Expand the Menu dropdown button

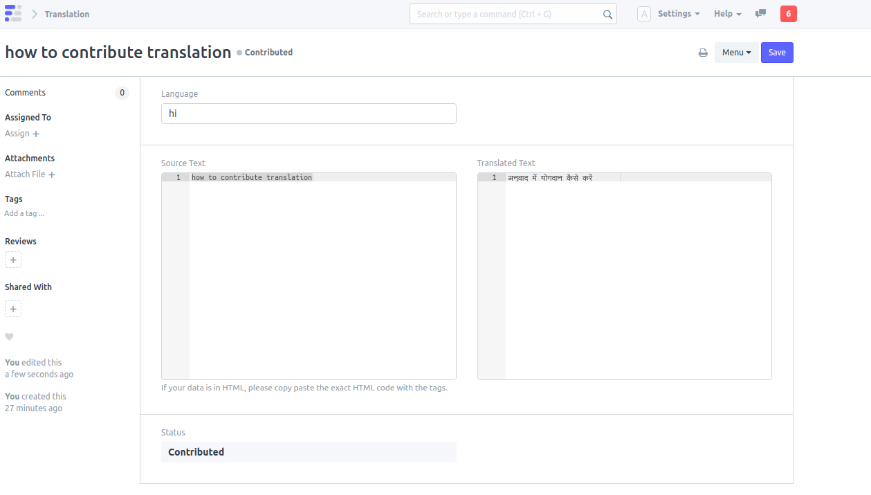[x=736, y=53]
